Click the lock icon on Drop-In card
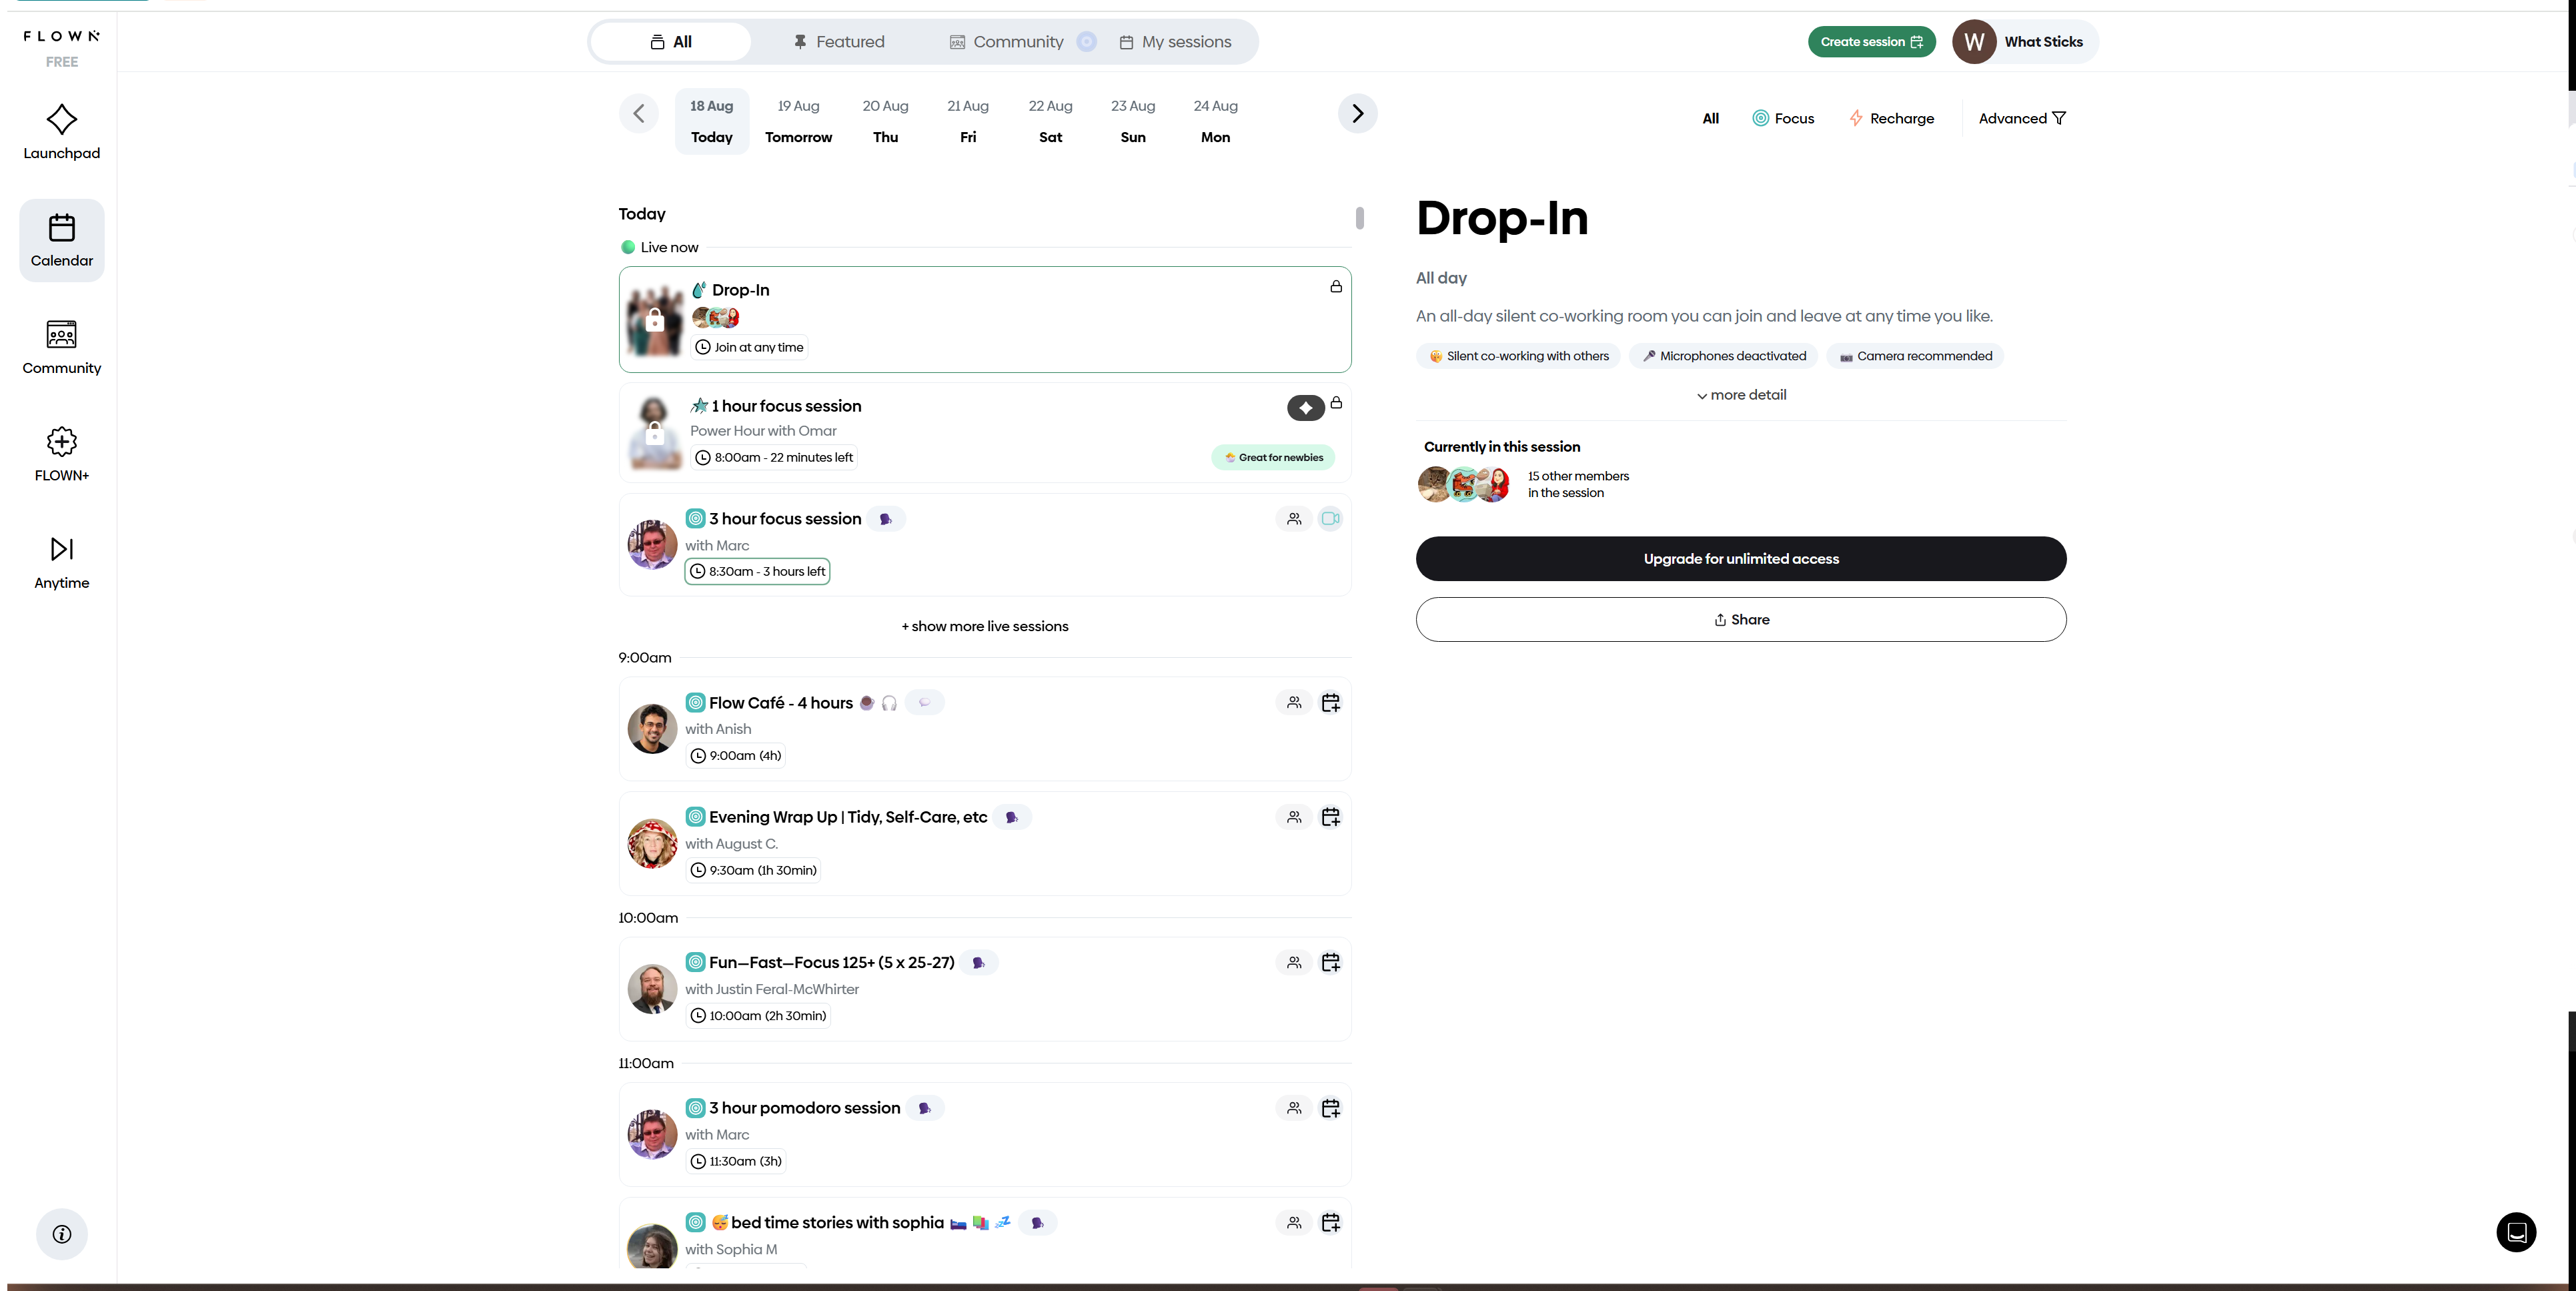Viewport: 2576px width, 1291px height. pyautogui.click(x=1335, y=287)
